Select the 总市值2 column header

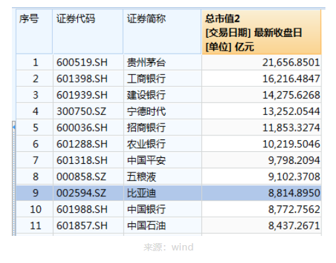coord(261,32)
